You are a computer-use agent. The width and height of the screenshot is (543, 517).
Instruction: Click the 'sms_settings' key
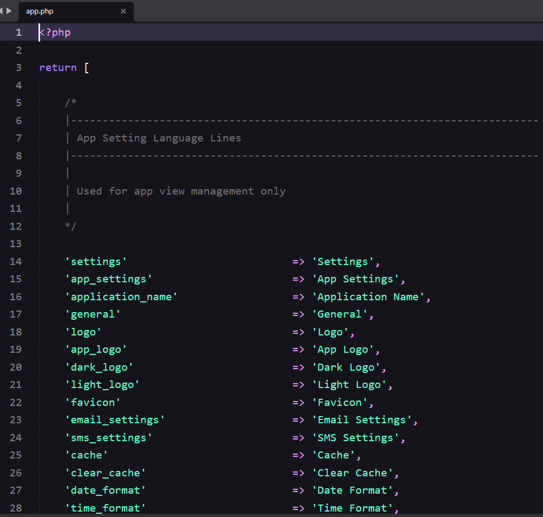[x=109, y=438]
